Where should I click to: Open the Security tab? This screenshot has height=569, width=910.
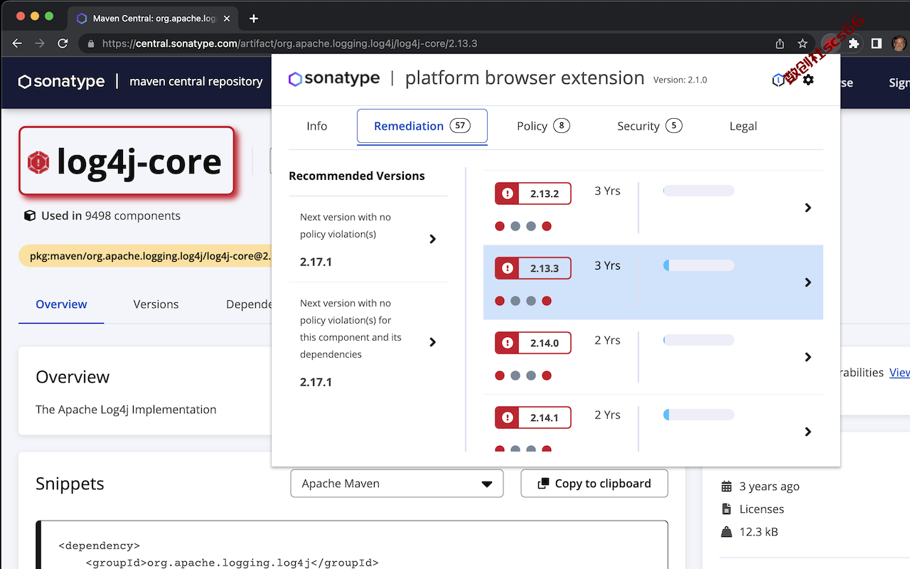point(649,126)
